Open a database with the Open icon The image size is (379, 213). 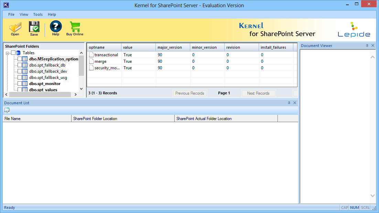(x=15, y=29)
